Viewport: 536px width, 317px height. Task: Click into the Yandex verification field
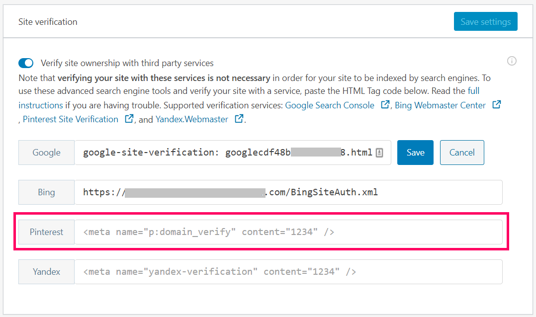(x=288, y=272)
